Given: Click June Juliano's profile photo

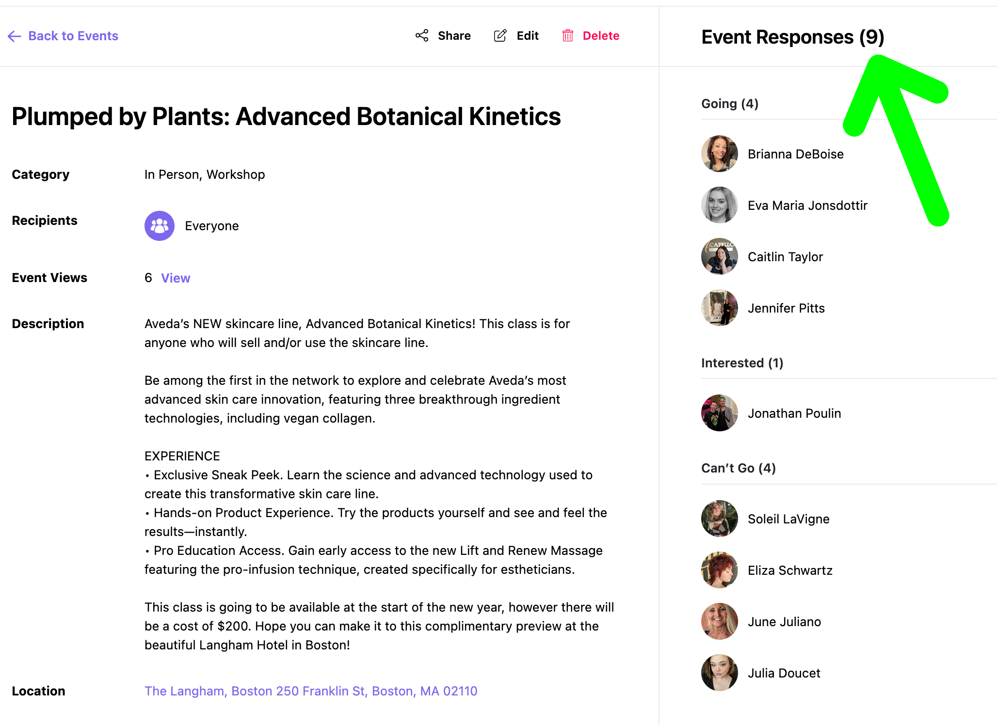Looking at the screenshot, I should 720,621.
